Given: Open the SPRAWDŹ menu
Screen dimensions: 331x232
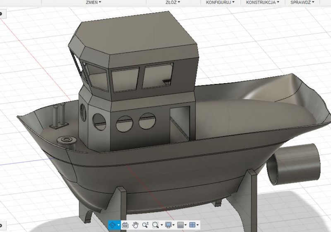Looking at the screenshot, I should pos(302,2).
